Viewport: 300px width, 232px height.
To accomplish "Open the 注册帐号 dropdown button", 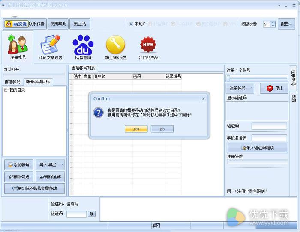I will [x=240, y=88].
